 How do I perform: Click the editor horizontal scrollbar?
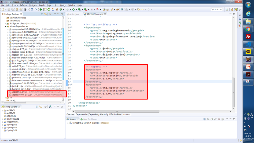(x=117, y=111)
